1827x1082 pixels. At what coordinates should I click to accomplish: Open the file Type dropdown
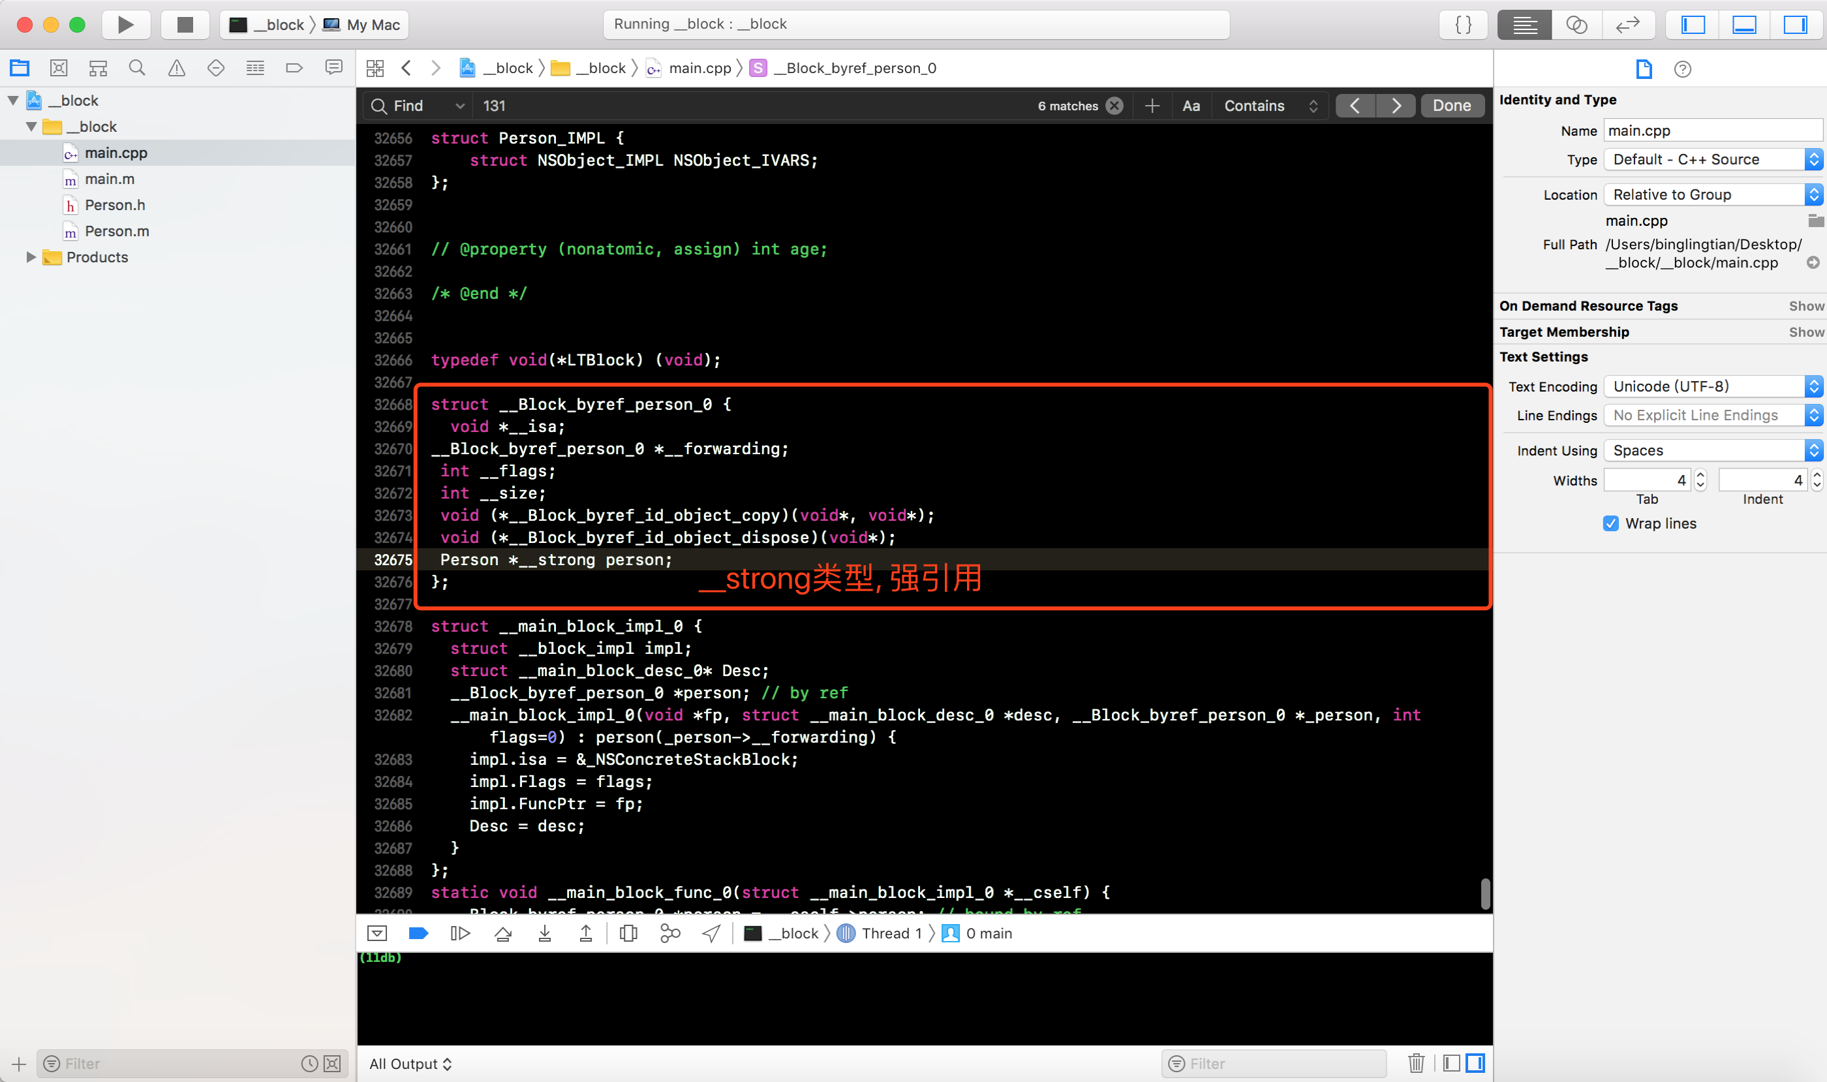tap(1713, 160)
